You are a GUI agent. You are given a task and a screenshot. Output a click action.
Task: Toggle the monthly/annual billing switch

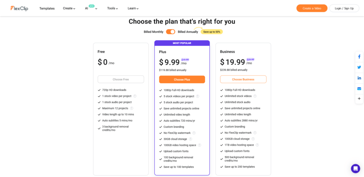[x=171, y=32]
